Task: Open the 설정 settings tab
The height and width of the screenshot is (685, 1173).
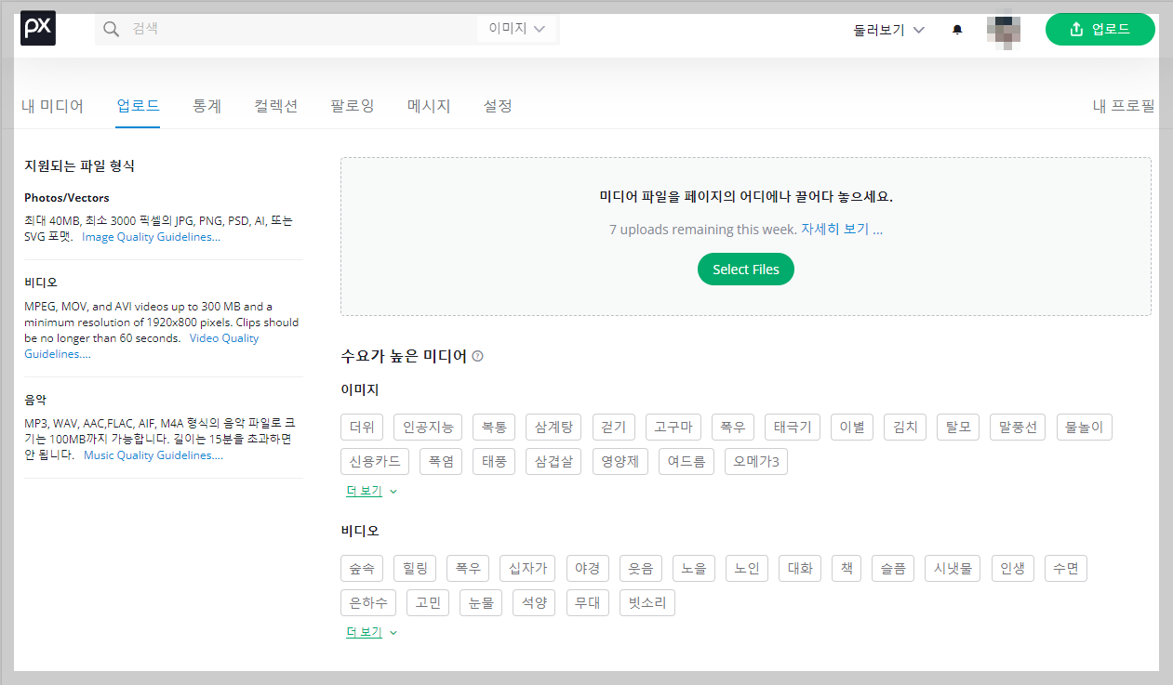Action: pos(498,106)
